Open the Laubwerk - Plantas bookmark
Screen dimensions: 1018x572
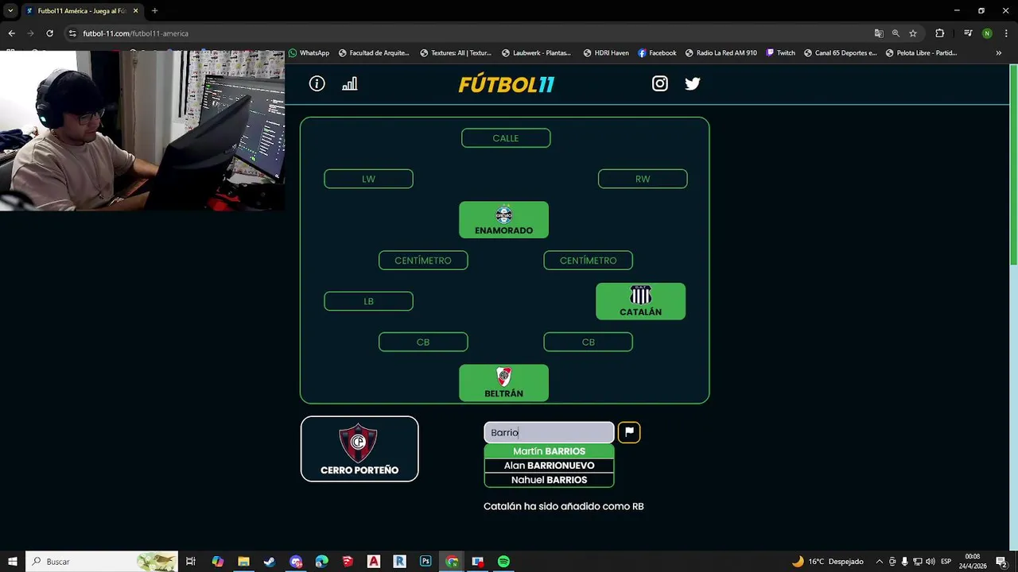(x=537, y=53)
